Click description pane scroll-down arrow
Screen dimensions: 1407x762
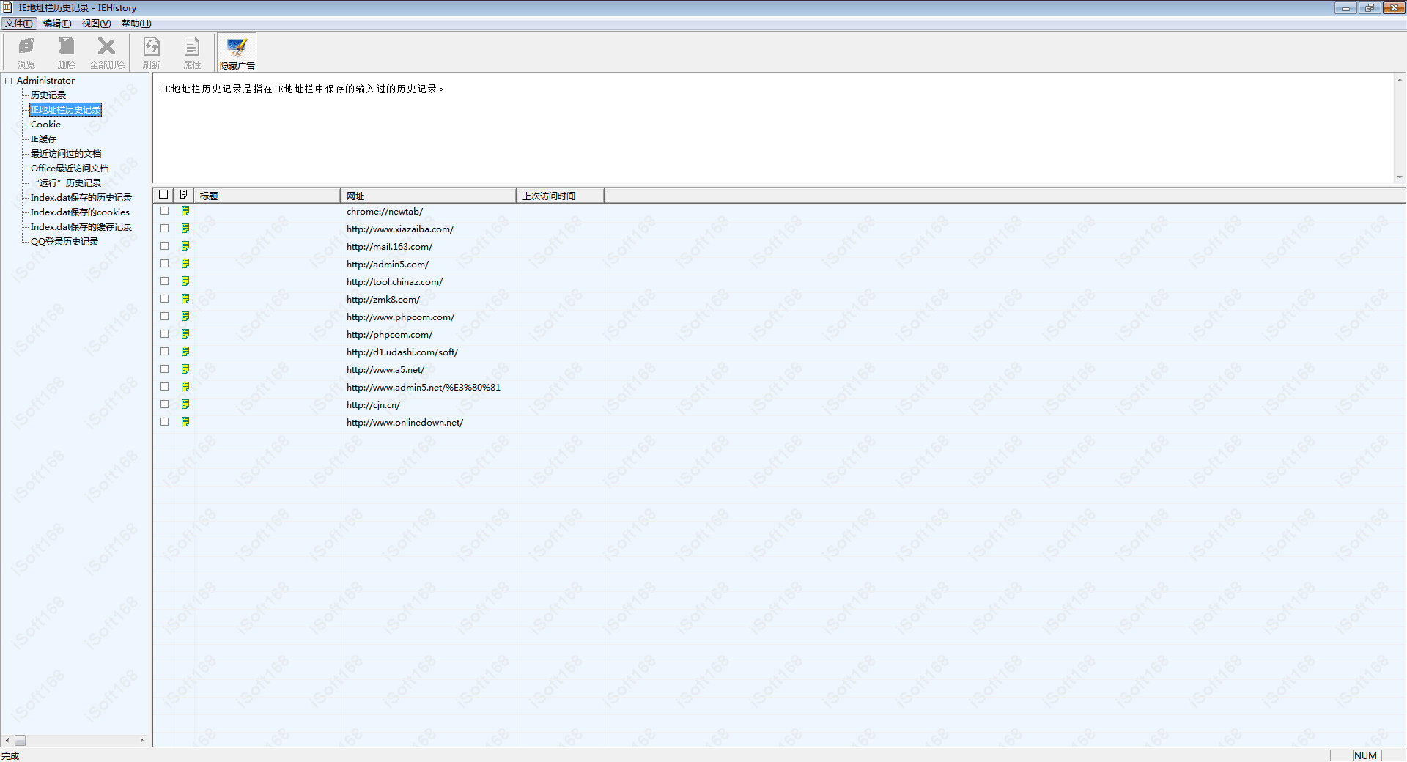[x=1400, y=177]
